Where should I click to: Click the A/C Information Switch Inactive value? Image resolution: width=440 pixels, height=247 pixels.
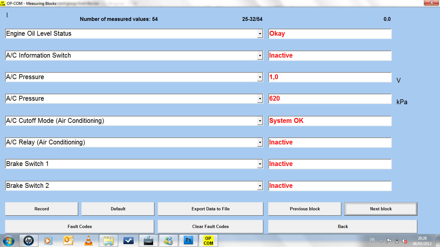click(x=330, y=55)
